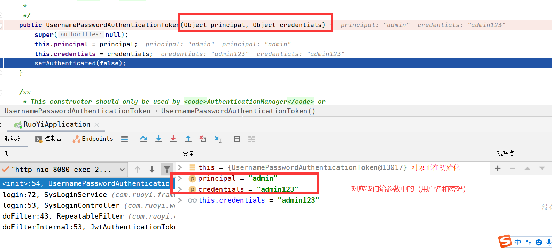Screen dimensions: 552x251
Task: Move the watch up with triangle icon
Action: click(527, 168)
